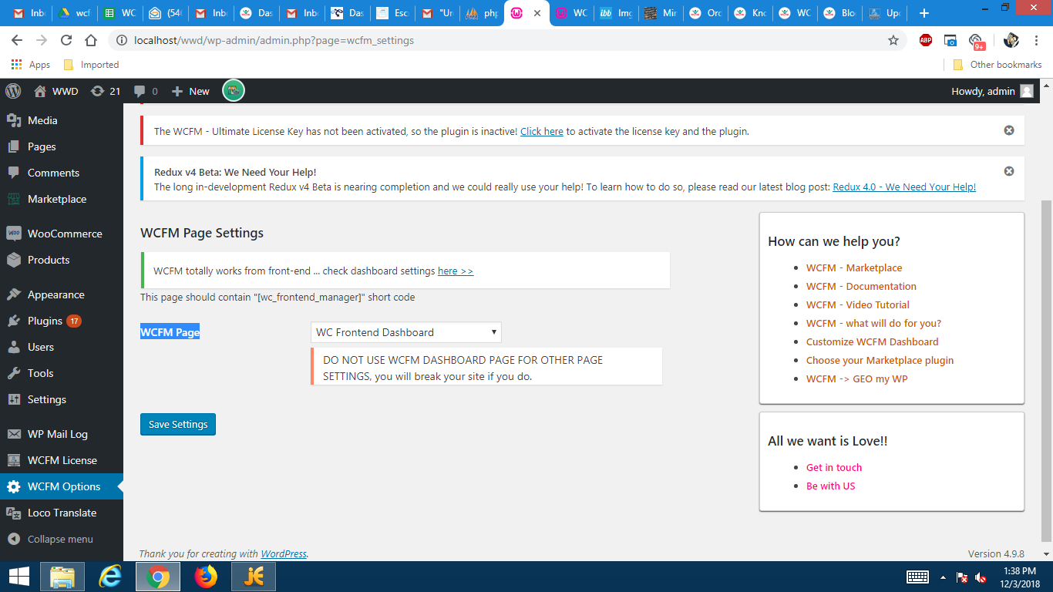
Task: Close the active WCFM settings browser tab
Action: [537, 13]
